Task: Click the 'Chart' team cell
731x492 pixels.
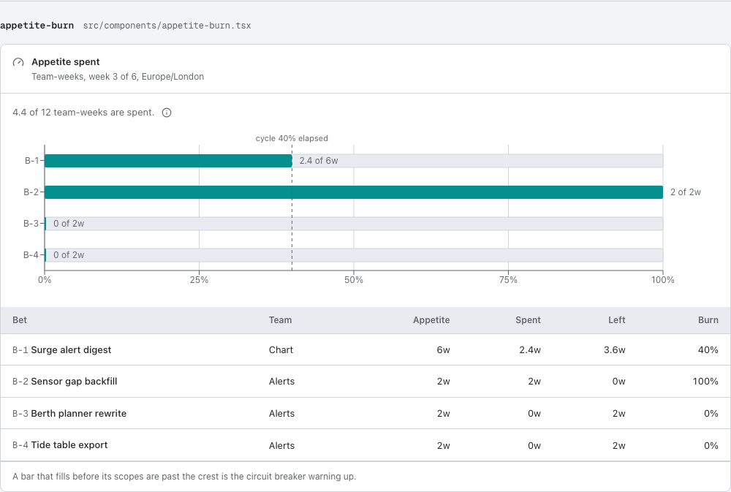Action: click(x=281, y=349)
